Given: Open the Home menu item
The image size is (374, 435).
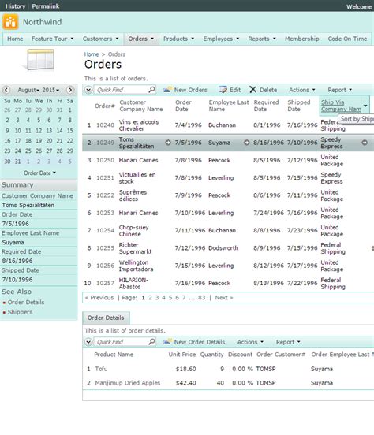Looking at the screenshot, I should tap(15, 39).
